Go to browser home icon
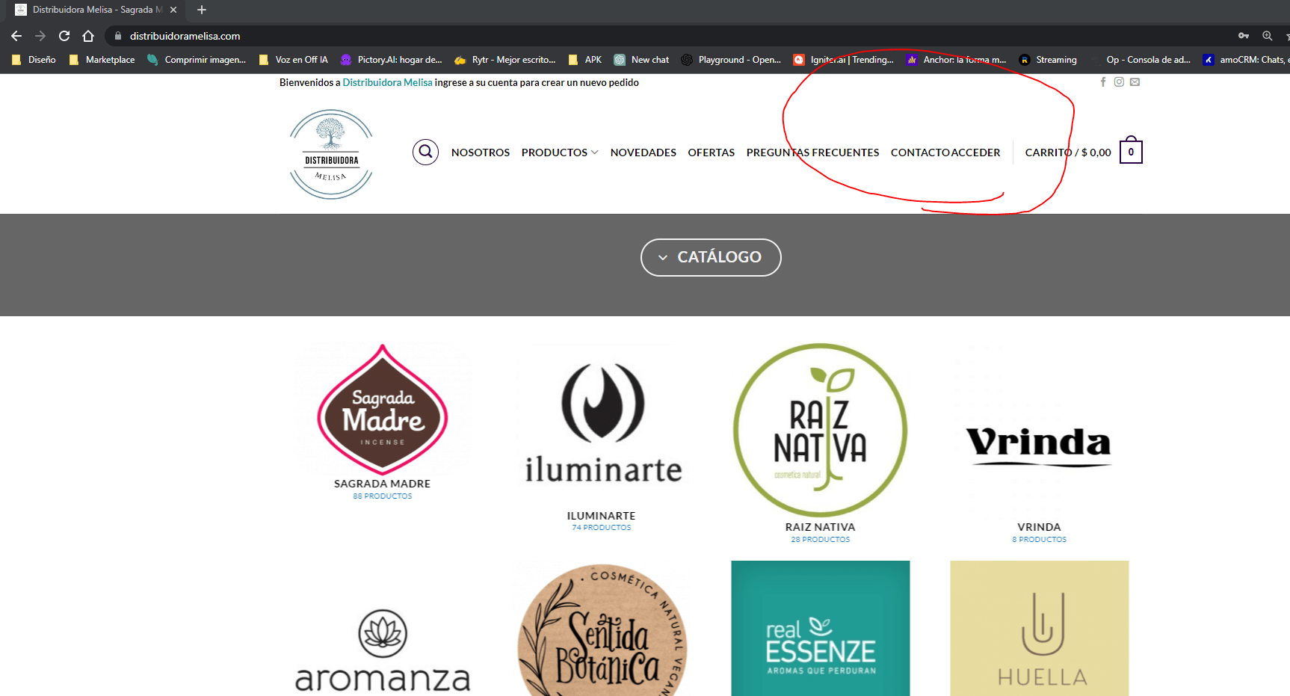This screenshot has height=696, width=1290. [88, 36]
